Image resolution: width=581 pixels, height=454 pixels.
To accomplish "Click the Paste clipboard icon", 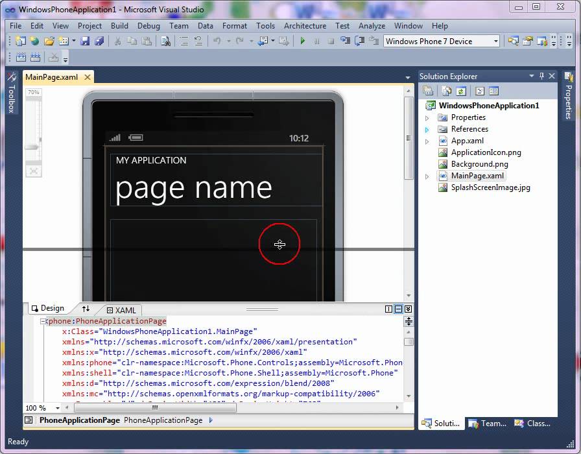I will [x=147, y=41].
